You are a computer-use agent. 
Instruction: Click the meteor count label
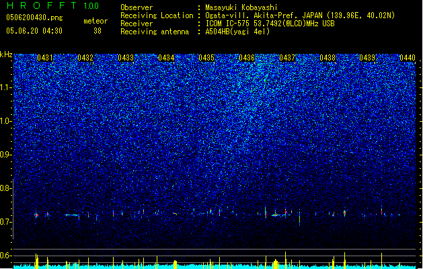coord(95,21)
